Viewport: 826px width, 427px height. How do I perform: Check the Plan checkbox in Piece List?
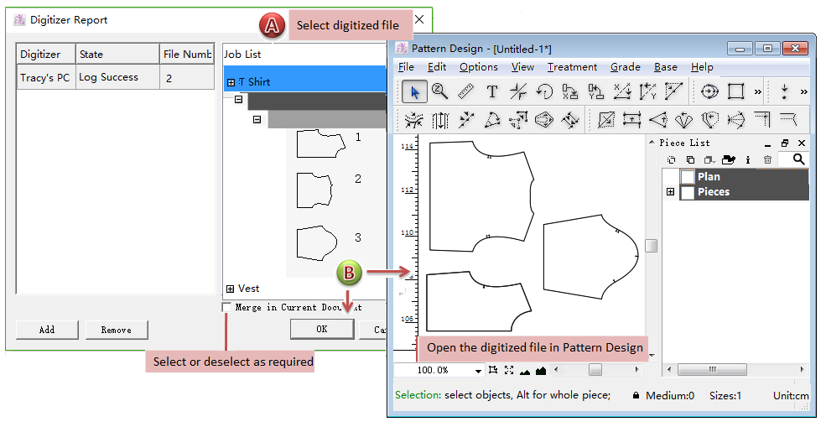pos(687,177)
